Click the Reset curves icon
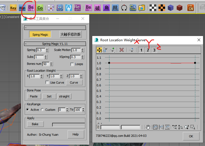Screen dimensions: 205x146 pos(131,50)
